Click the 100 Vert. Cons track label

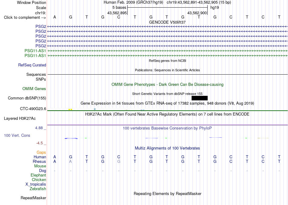17,135
